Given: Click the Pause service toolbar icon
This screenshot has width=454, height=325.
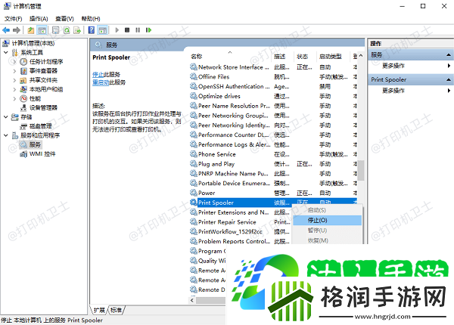Looking at the screenshot, I should 138,30.
